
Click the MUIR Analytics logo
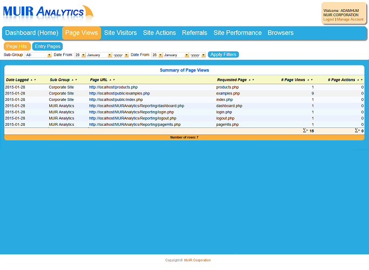click(x=48, y=11)
